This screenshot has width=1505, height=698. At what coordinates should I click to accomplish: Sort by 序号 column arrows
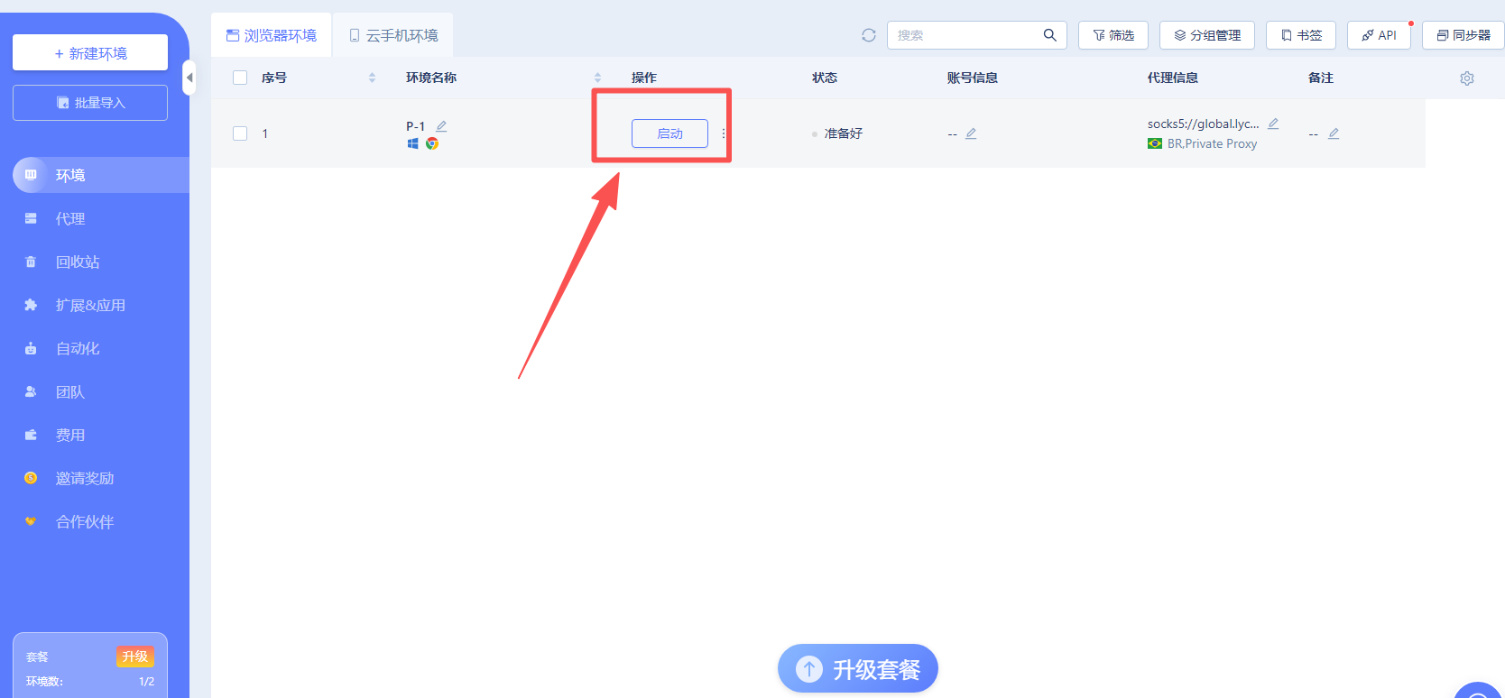[x=372, y=78]
